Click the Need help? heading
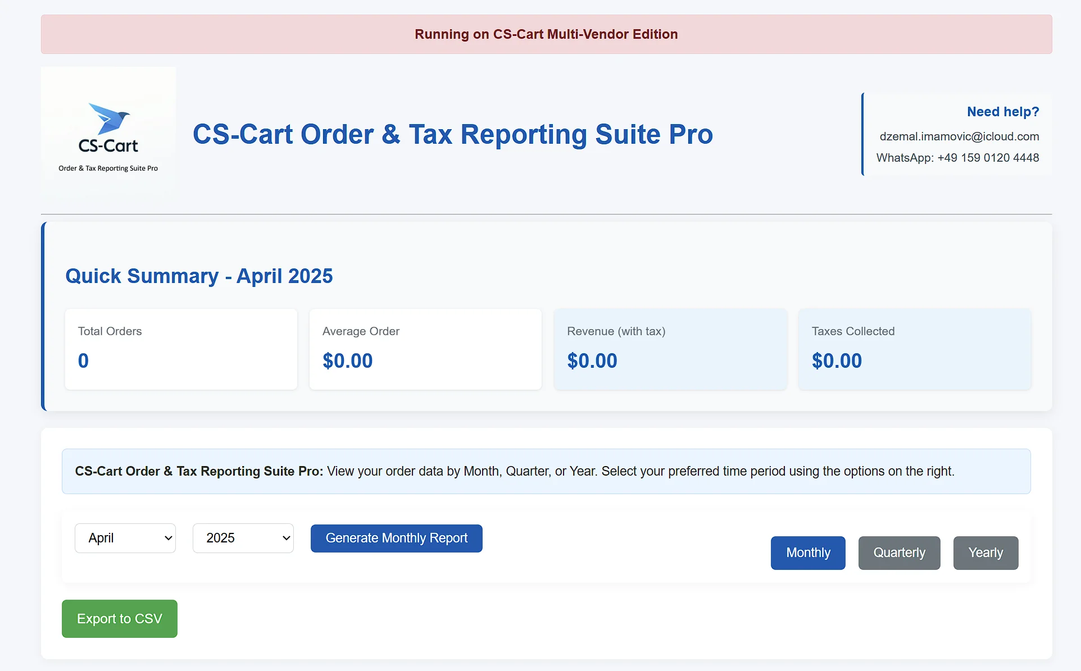Viewport: 1081px width, 671px height. pyautogui.click(x=1003, y=112)
